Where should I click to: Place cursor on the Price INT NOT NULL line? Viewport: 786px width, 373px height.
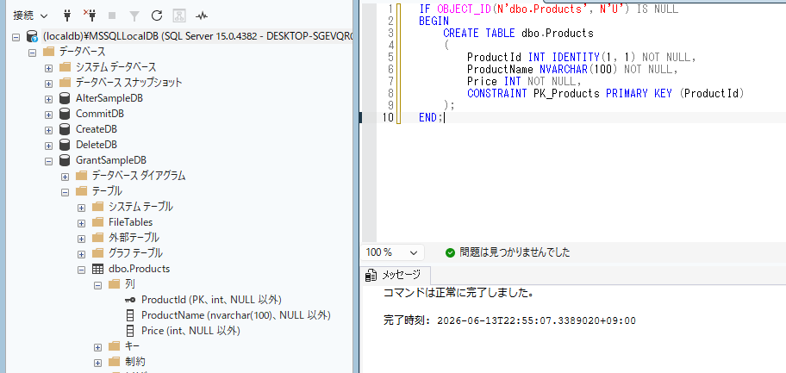pos(524,82)
